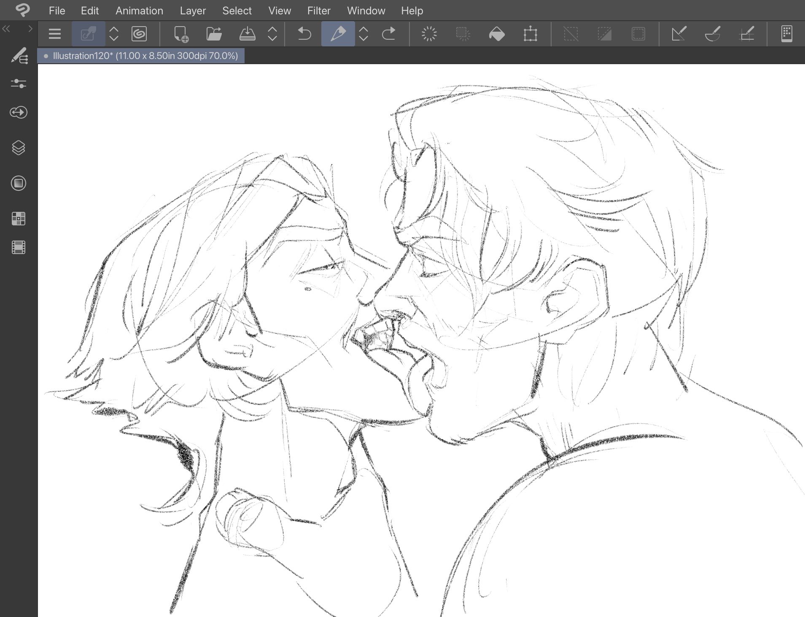Open the Window menu
Image resolution: width=805 pixels, height=617 pixels.
coord(366,11)
